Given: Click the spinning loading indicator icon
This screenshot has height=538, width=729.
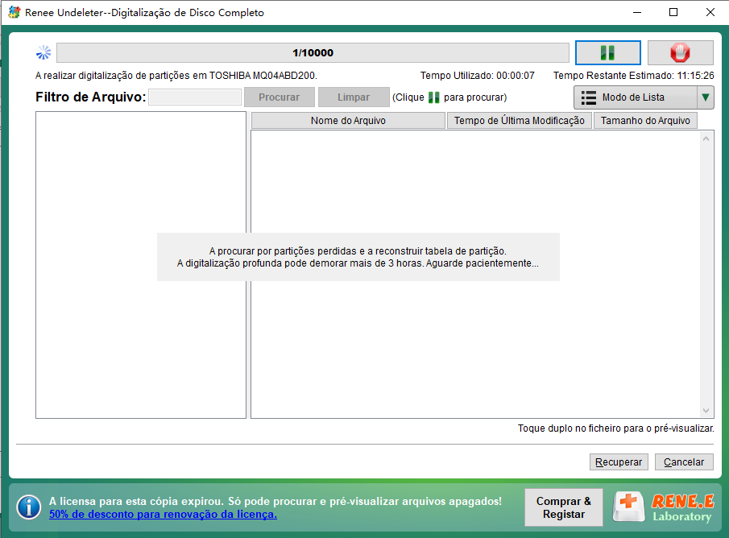Looking at the screenshot, I should point(43,52).
